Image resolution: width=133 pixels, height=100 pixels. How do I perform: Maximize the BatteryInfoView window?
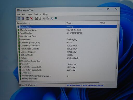[108, 9]
